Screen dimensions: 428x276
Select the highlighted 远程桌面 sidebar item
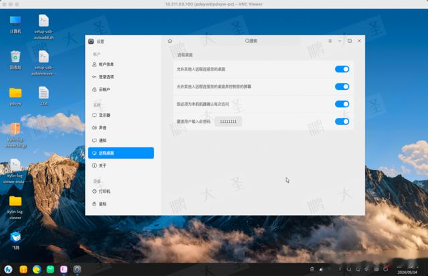click(x=121, y=153)
